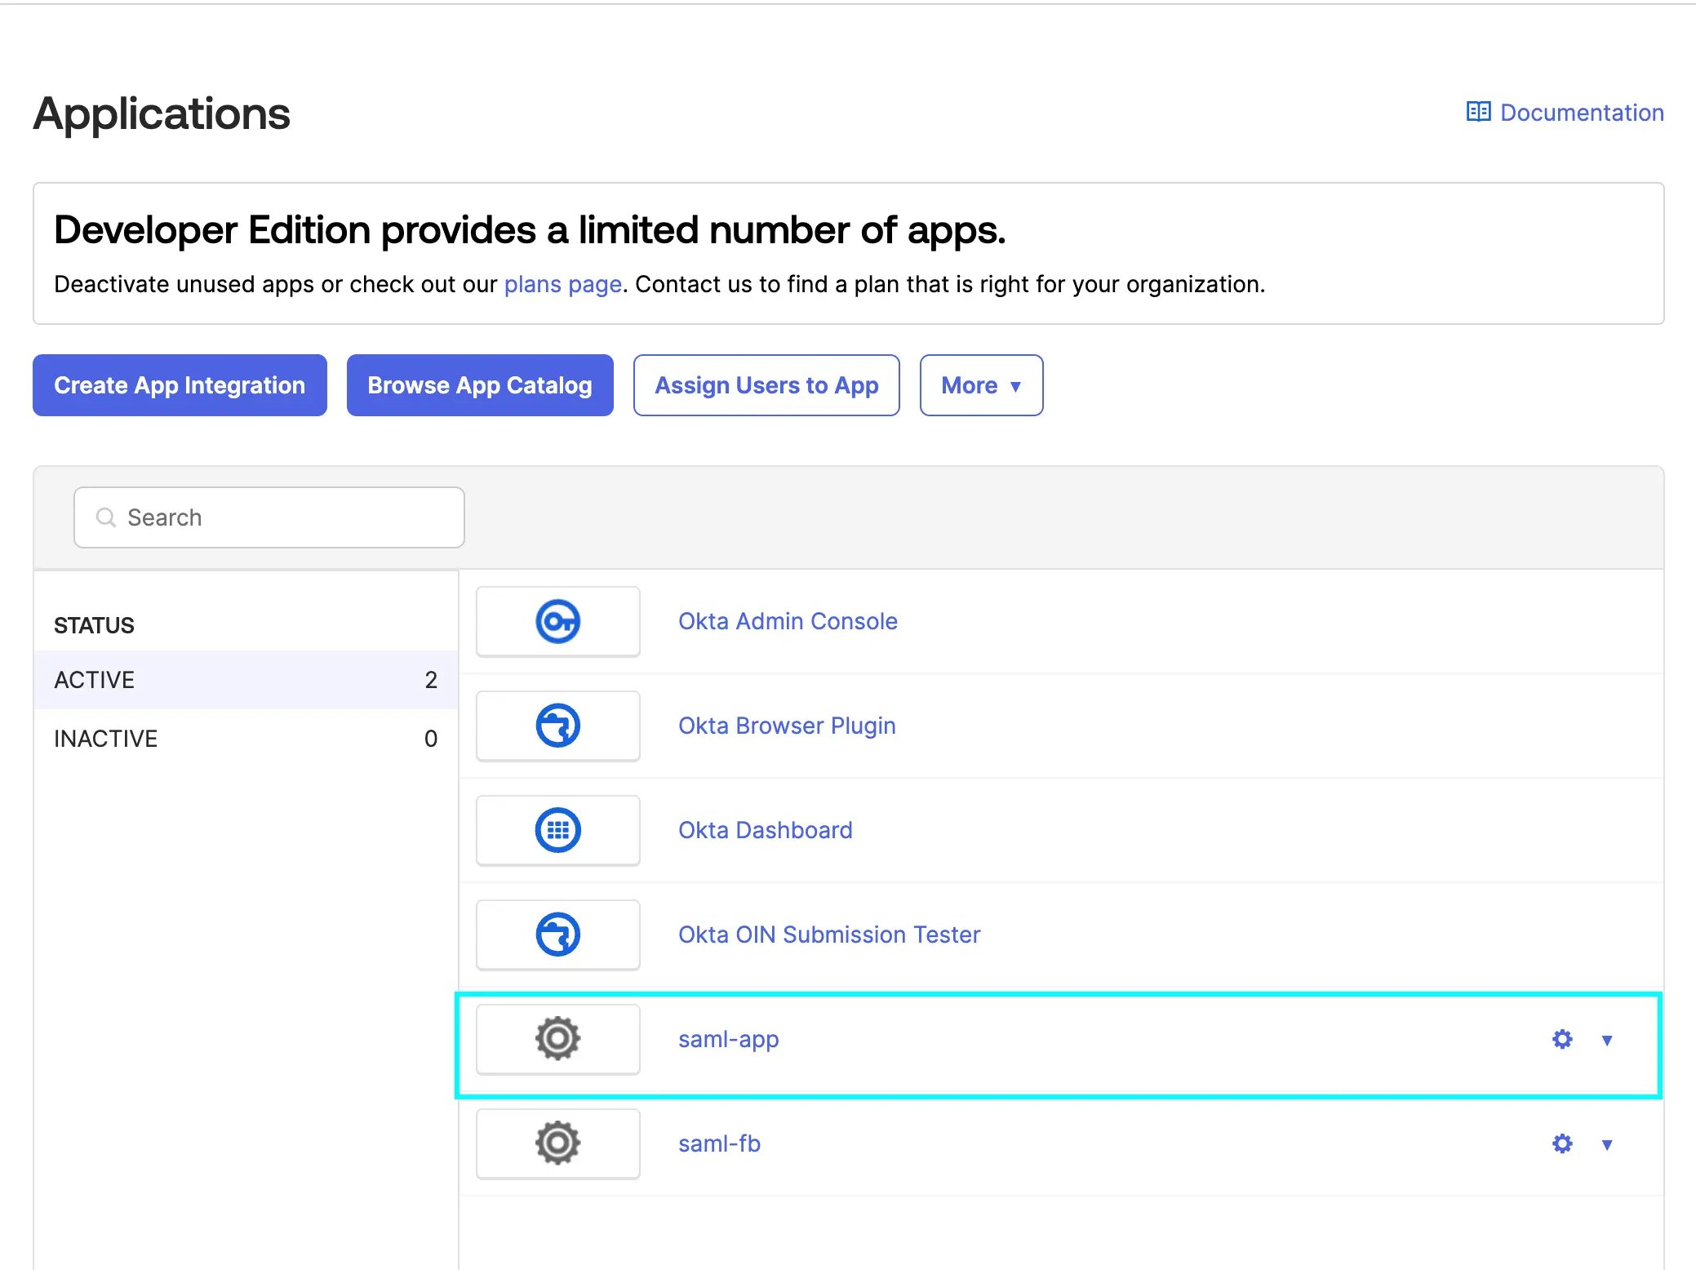Click the Documentation book icon
The width and height of the screenshot is (1696, 1270).
point(1478,112)
